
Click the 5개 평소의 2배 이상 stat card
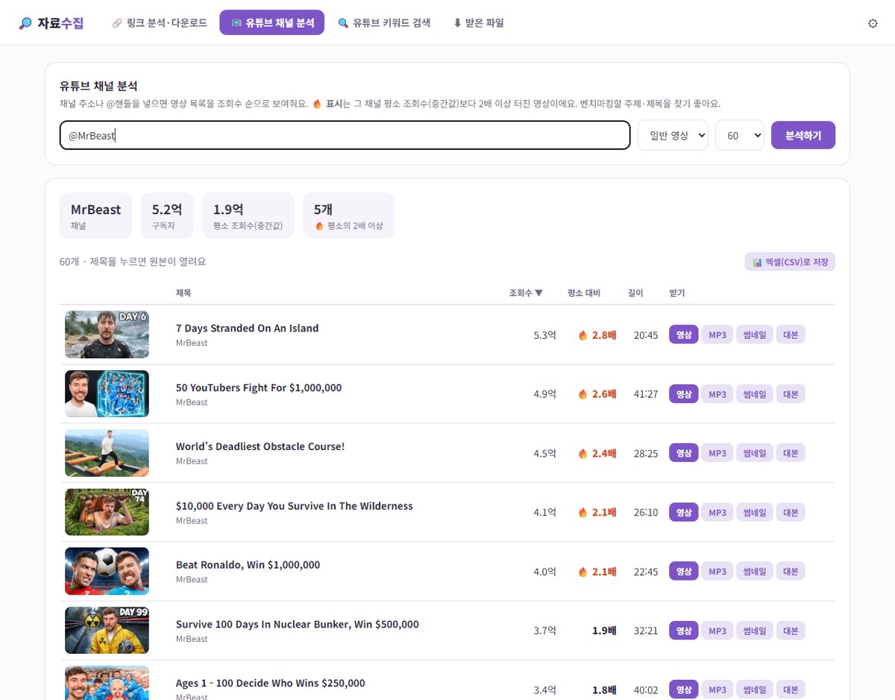click(x=348, y=216)
